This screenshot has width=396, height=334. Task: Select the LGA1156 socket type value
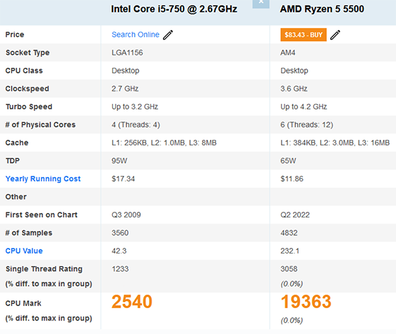[127, 52]
